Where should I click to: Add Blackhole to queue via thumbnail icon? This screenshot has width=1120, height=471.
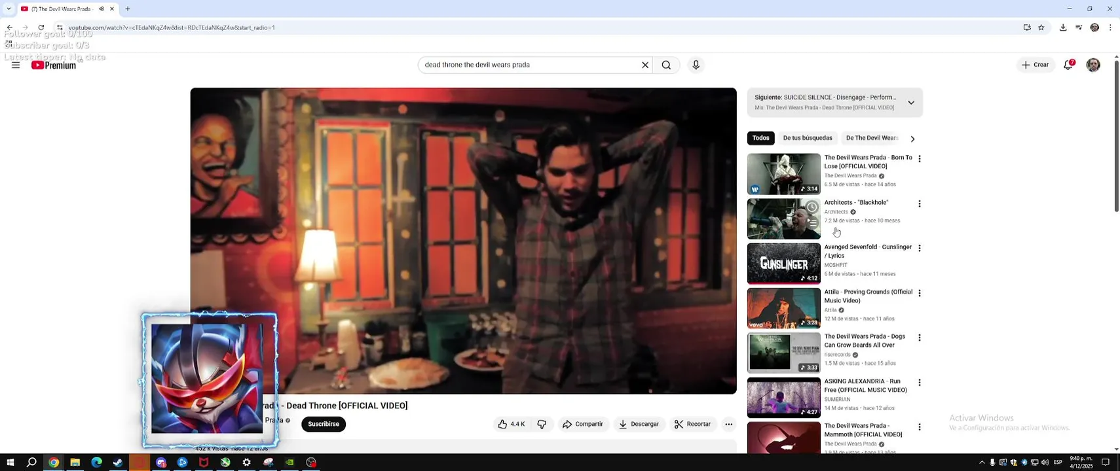[x=812, y=223]
